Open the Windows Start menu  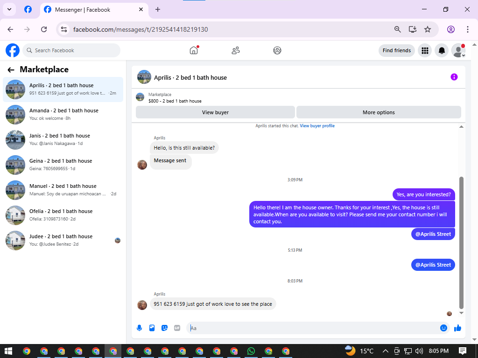[x=8, y=351]
